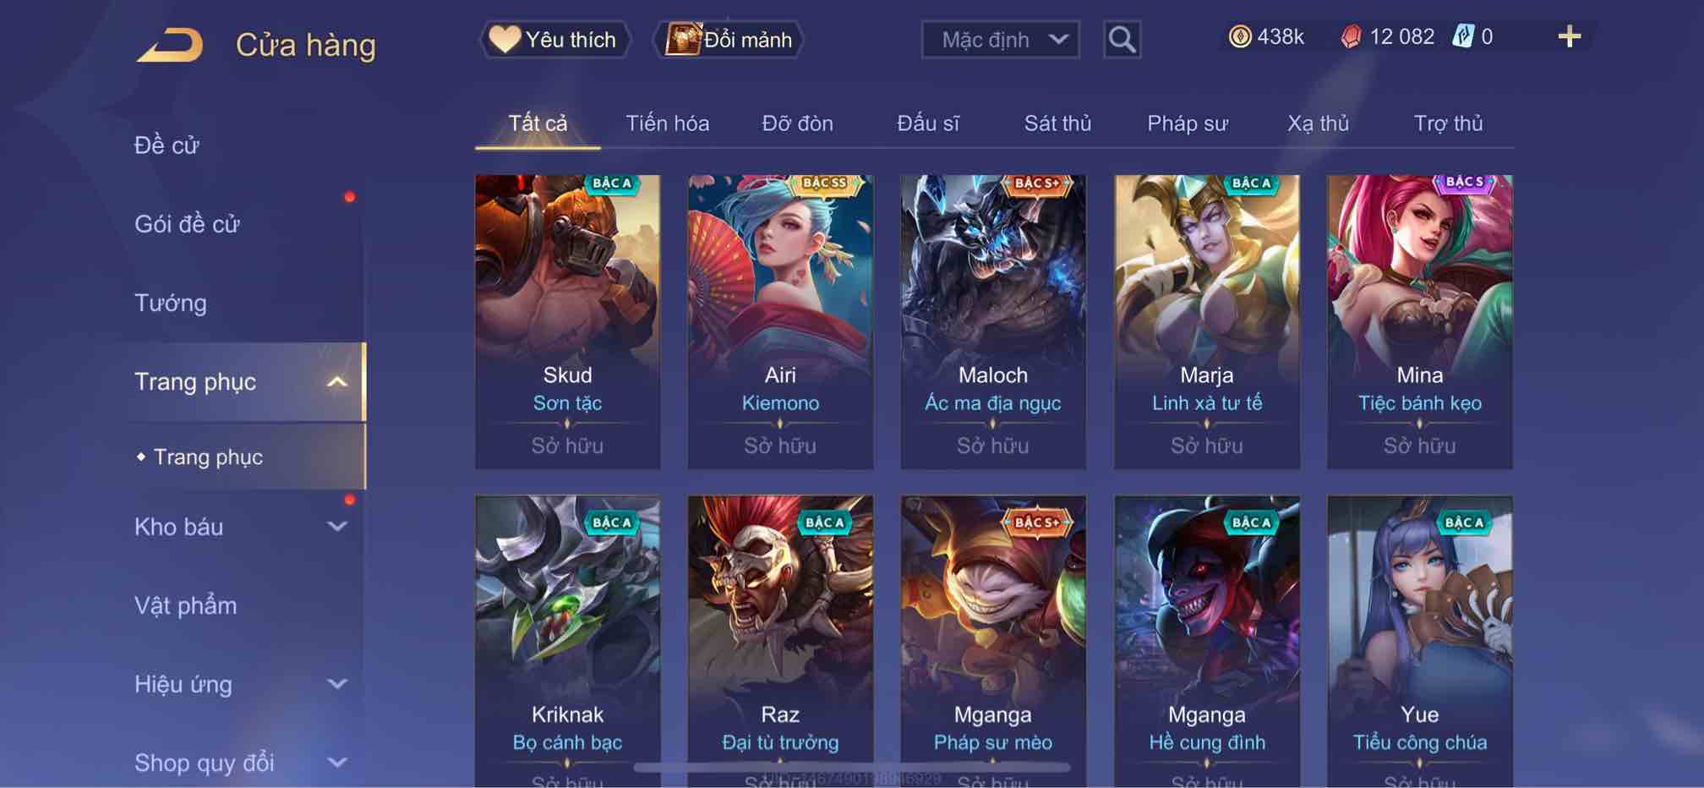
Task: Open Đổi mảnh fragment exchange chest
Action: [x=729, y=40]
